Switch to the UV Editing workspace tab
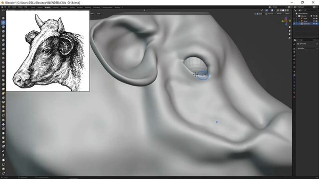 click(x=55, y=7)
